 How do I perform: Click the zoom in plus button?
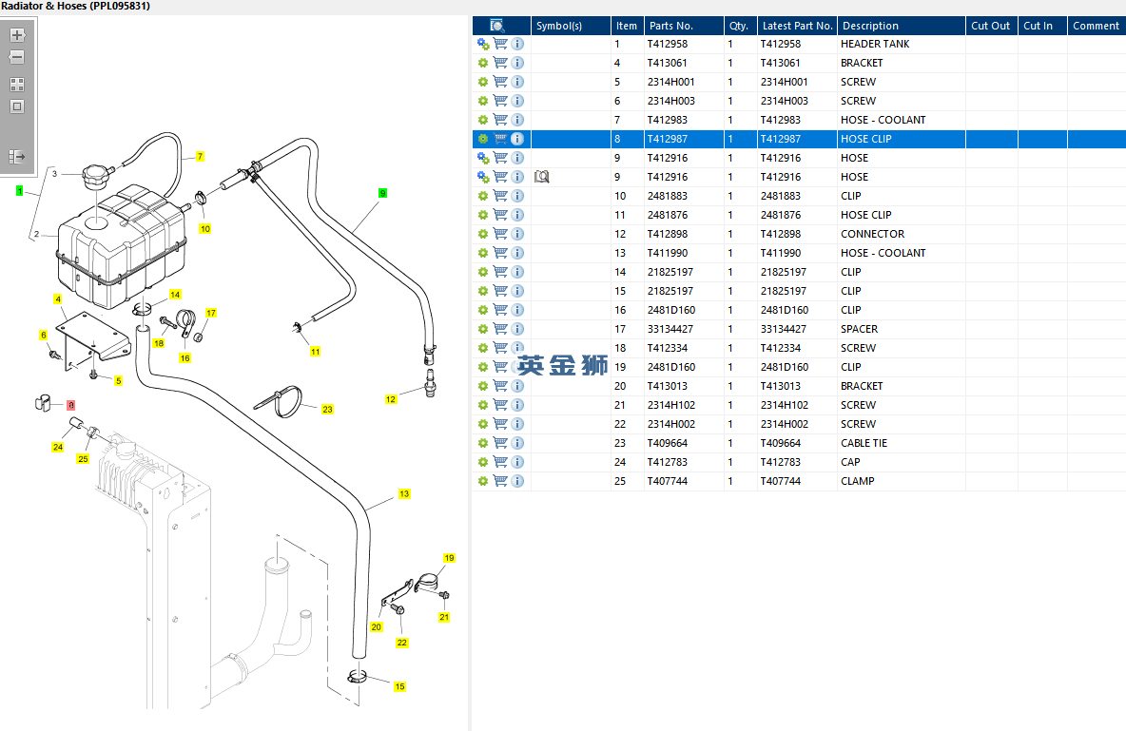pos(17,35)
